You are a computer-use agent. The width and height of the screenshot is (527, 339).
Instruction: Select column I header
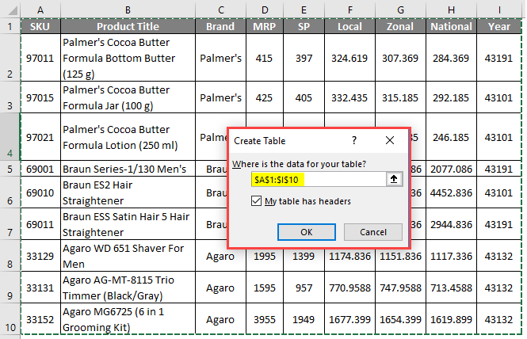point(499,10)
